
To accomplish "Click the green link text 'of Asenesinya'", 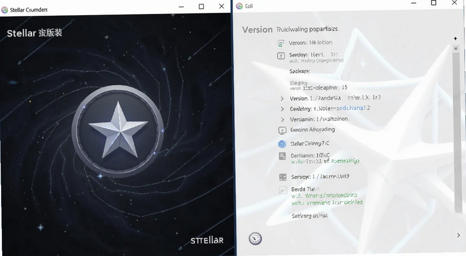I will (x=341, y=161).
